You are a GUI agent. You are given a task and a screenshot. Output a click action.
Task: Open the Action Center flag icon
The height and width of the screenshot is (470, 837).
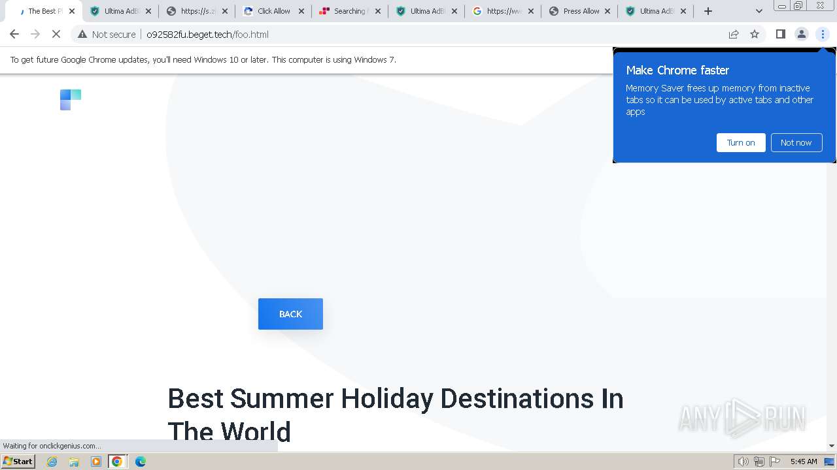(x=775, y=462)
